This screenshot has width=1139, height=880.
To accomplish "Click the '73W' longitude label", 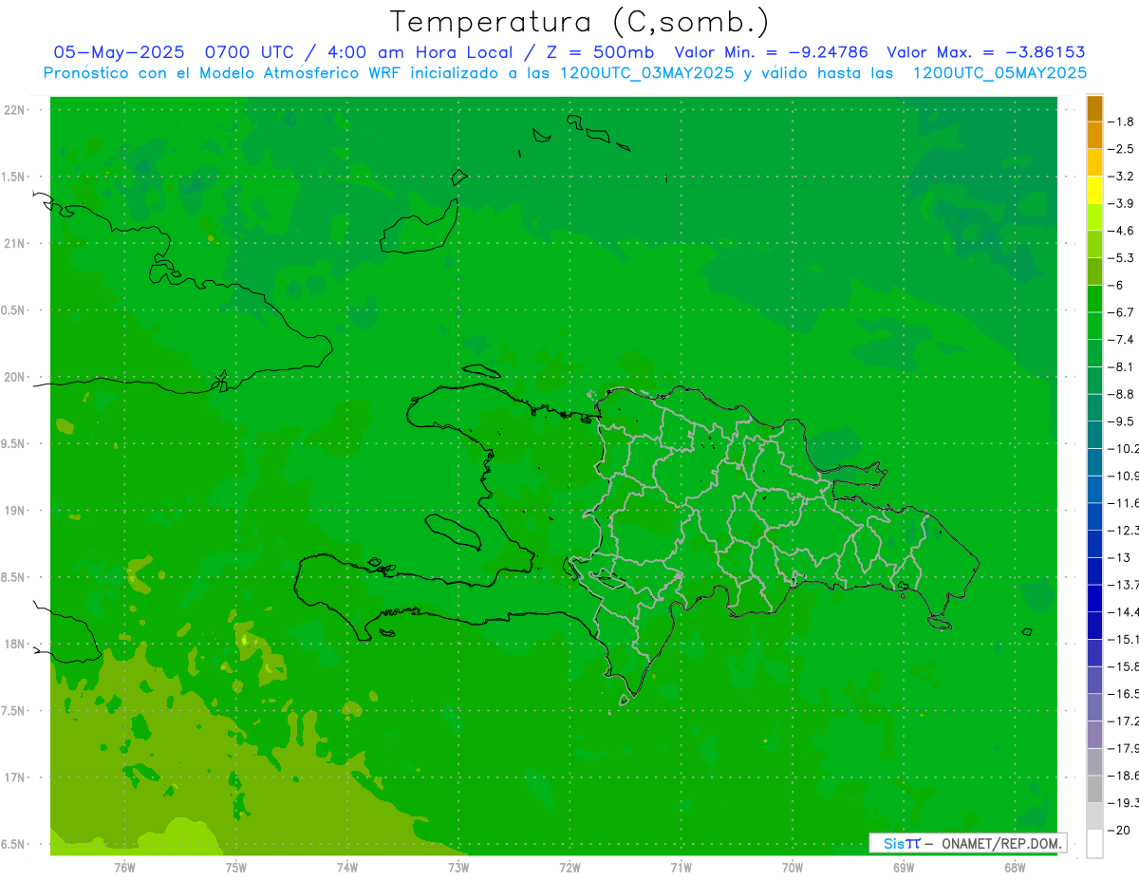I will tap(458, 868).
